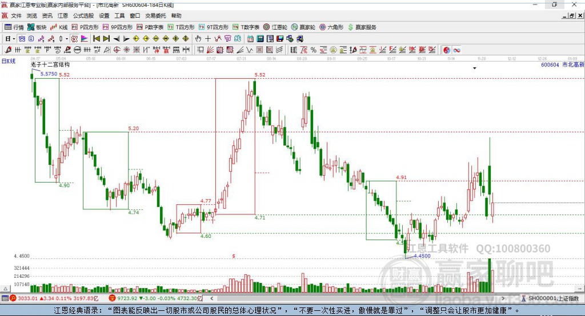This screenshot has width=585, height=316.
Task: Click the black left arrow navigation icon
Action: pos(117,38)
